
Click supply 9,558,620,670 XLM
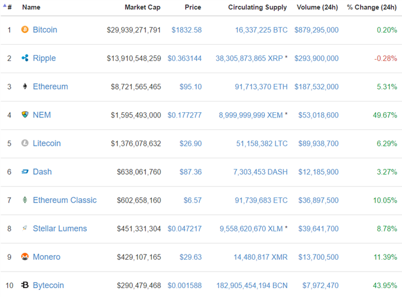251,229
